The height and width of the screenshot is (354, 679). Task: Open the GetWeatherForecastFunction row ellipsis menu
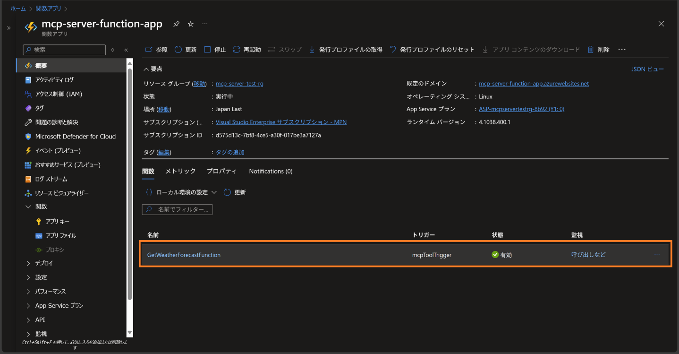point(657,255)
